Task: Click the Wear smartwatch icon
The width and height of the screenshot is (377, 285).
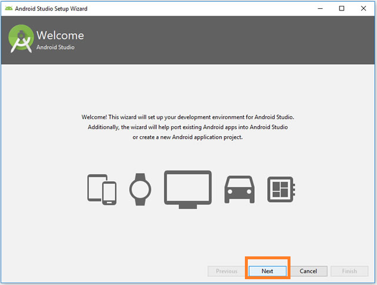Action: pos(140,189)
